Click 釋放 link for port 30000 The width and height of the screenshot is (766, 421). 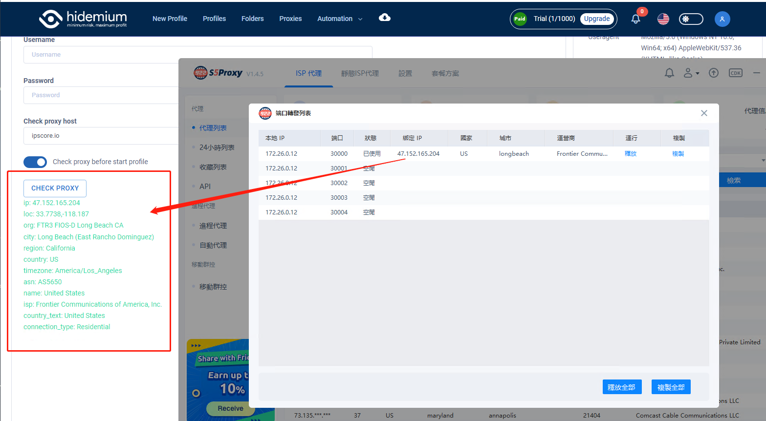point(631,153)
